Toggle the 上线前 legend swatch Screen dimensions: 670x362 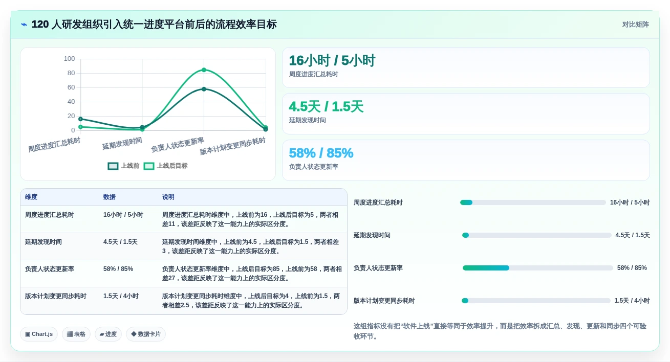point(113,166)
